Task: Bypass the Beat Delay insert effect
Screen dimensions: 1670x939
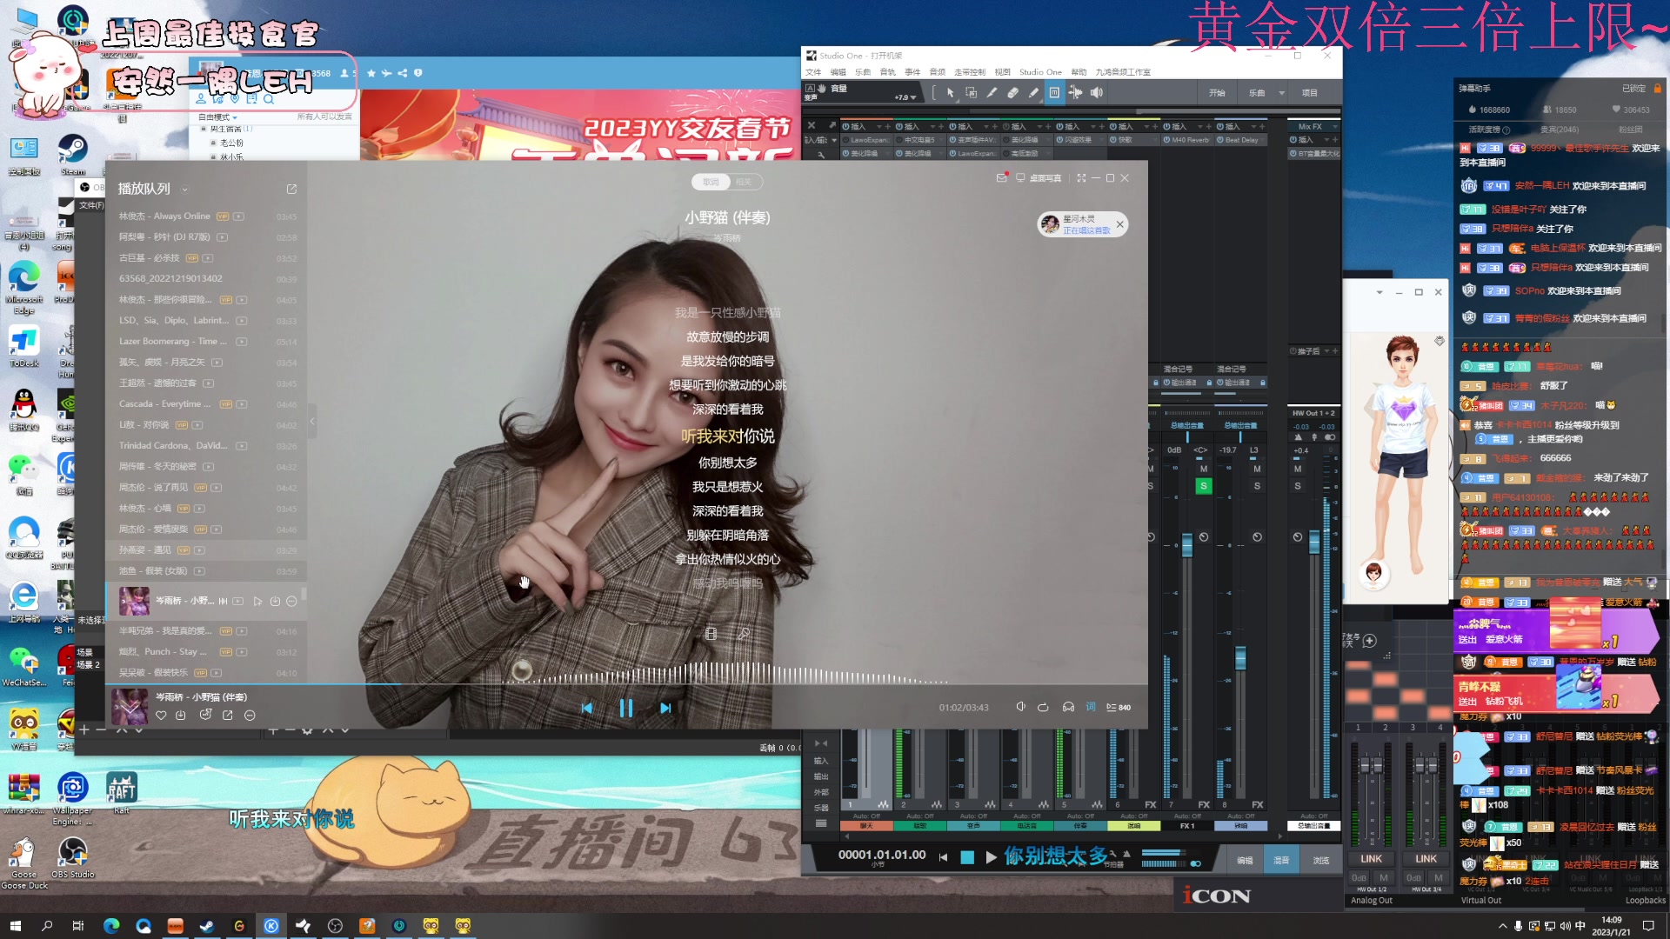Action: pyautogui.click(x=1220, y=140)
